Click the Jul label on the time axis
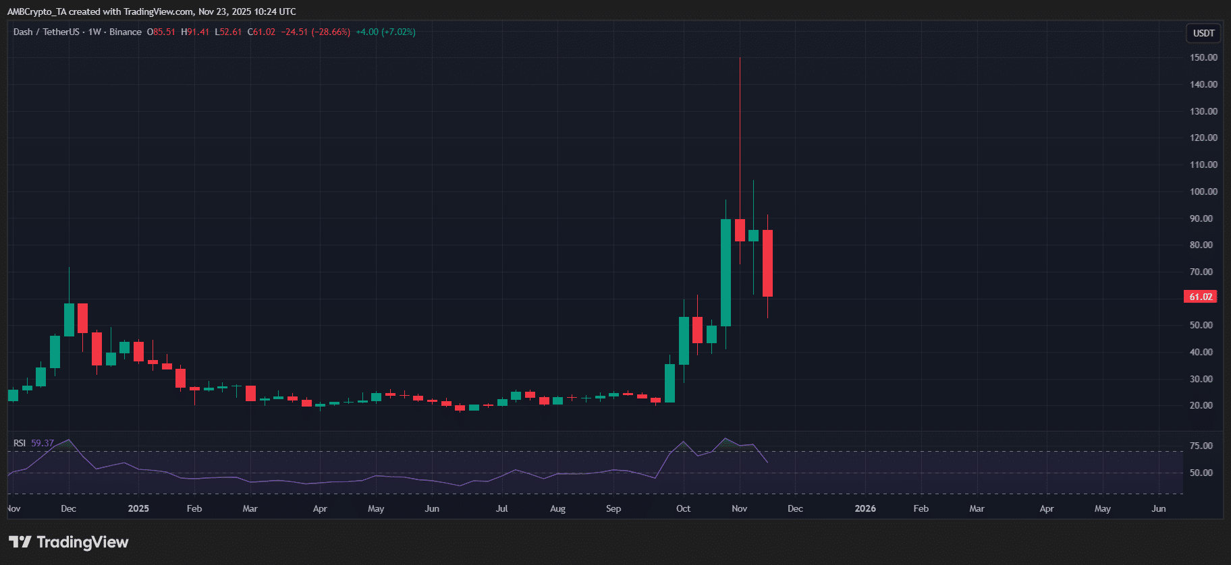The image size is (1231, 565). point(501,508)
